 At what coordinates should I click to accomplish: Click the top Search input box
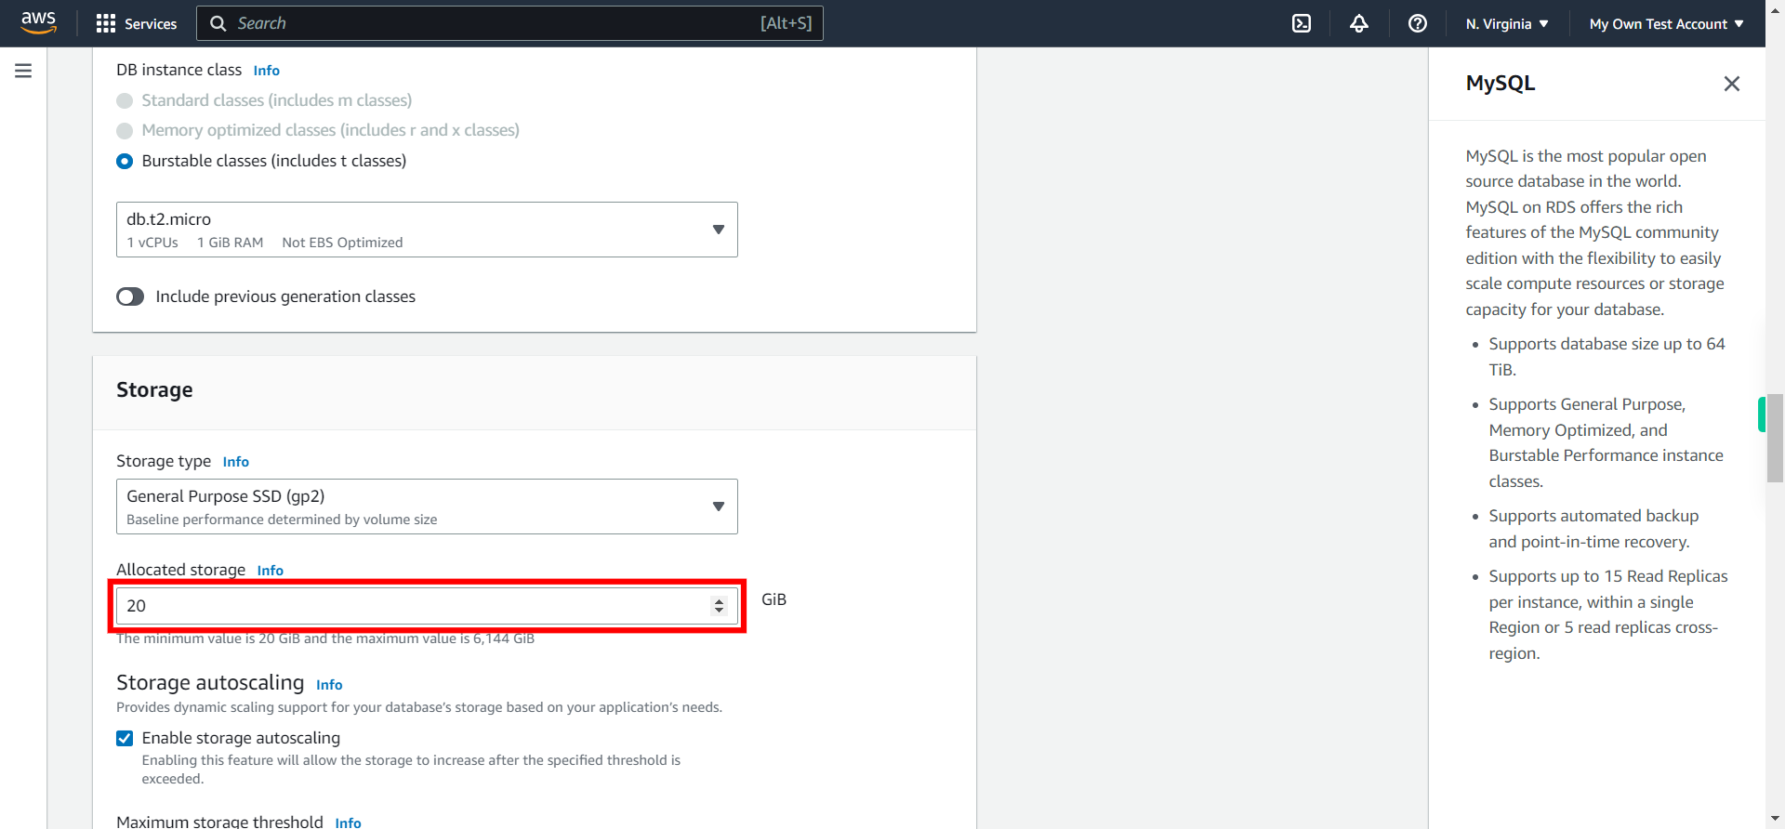[509, 23]
